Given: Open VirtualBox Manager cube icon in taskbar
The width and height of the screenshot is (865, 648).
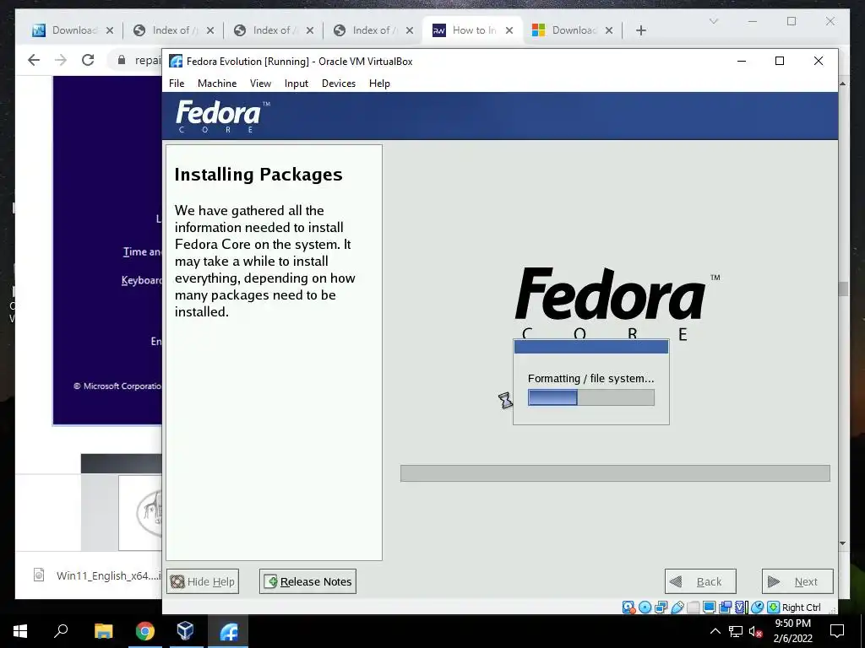Looking at the screenshot, I should pos(185,631).
